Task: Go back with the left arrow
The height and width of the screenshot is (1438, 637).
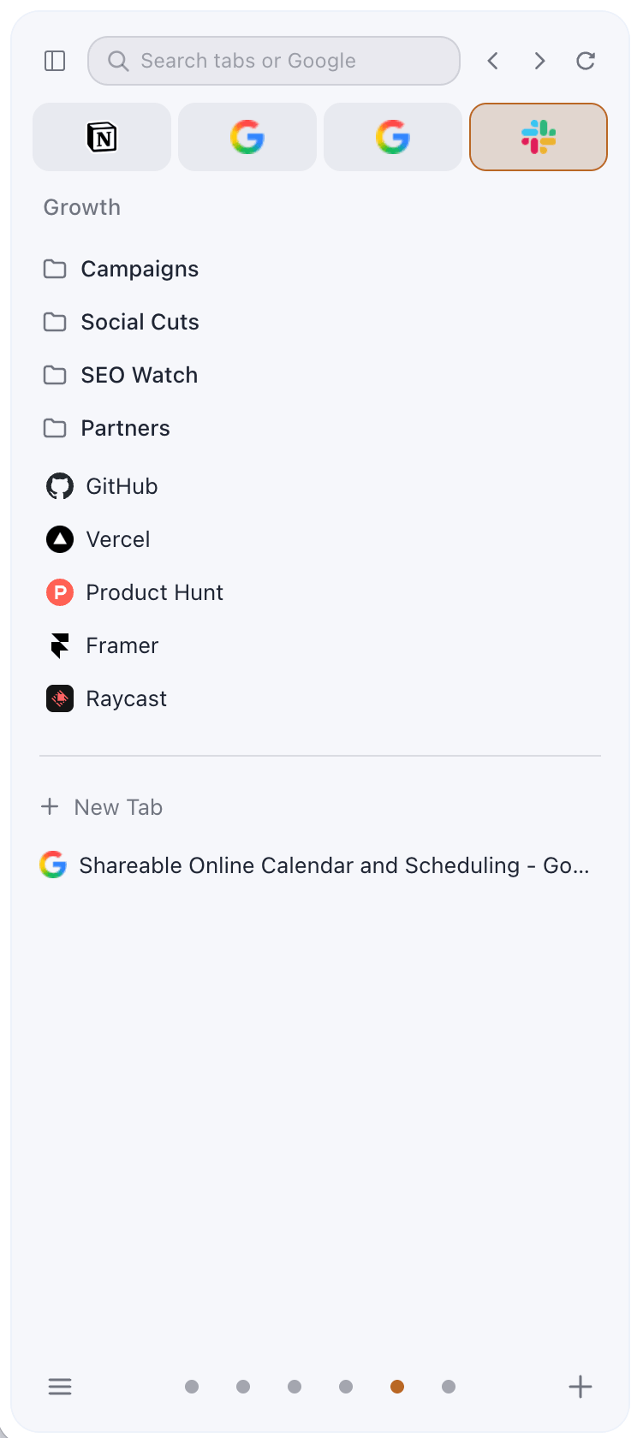Action: coord(493,61)
